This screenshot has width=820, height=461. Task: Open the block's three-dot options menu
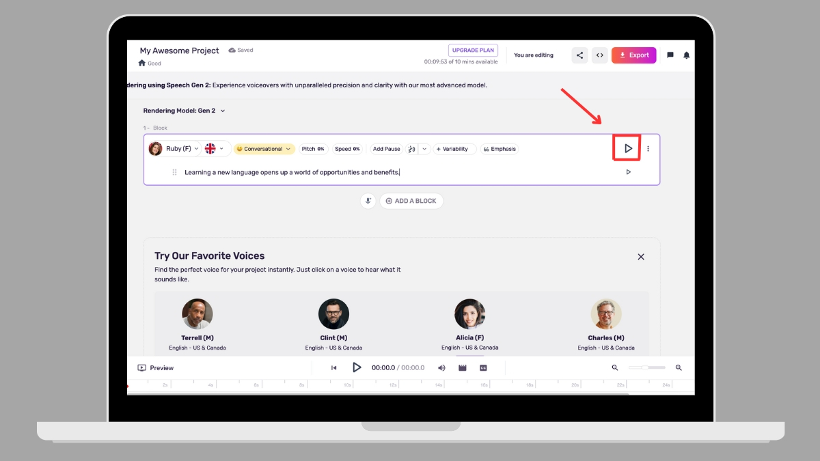pos(648,149)
